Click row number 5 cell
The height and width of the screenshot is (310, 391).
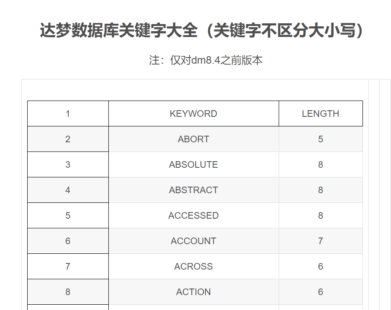click(68, 216)
